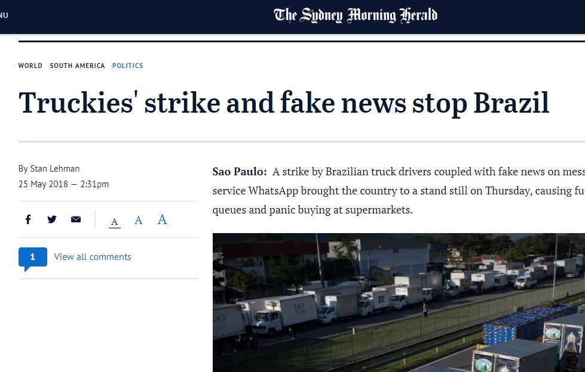The image size is (585, 372).
Task: Click the View all comments link
Action: [x=93, y=257]
